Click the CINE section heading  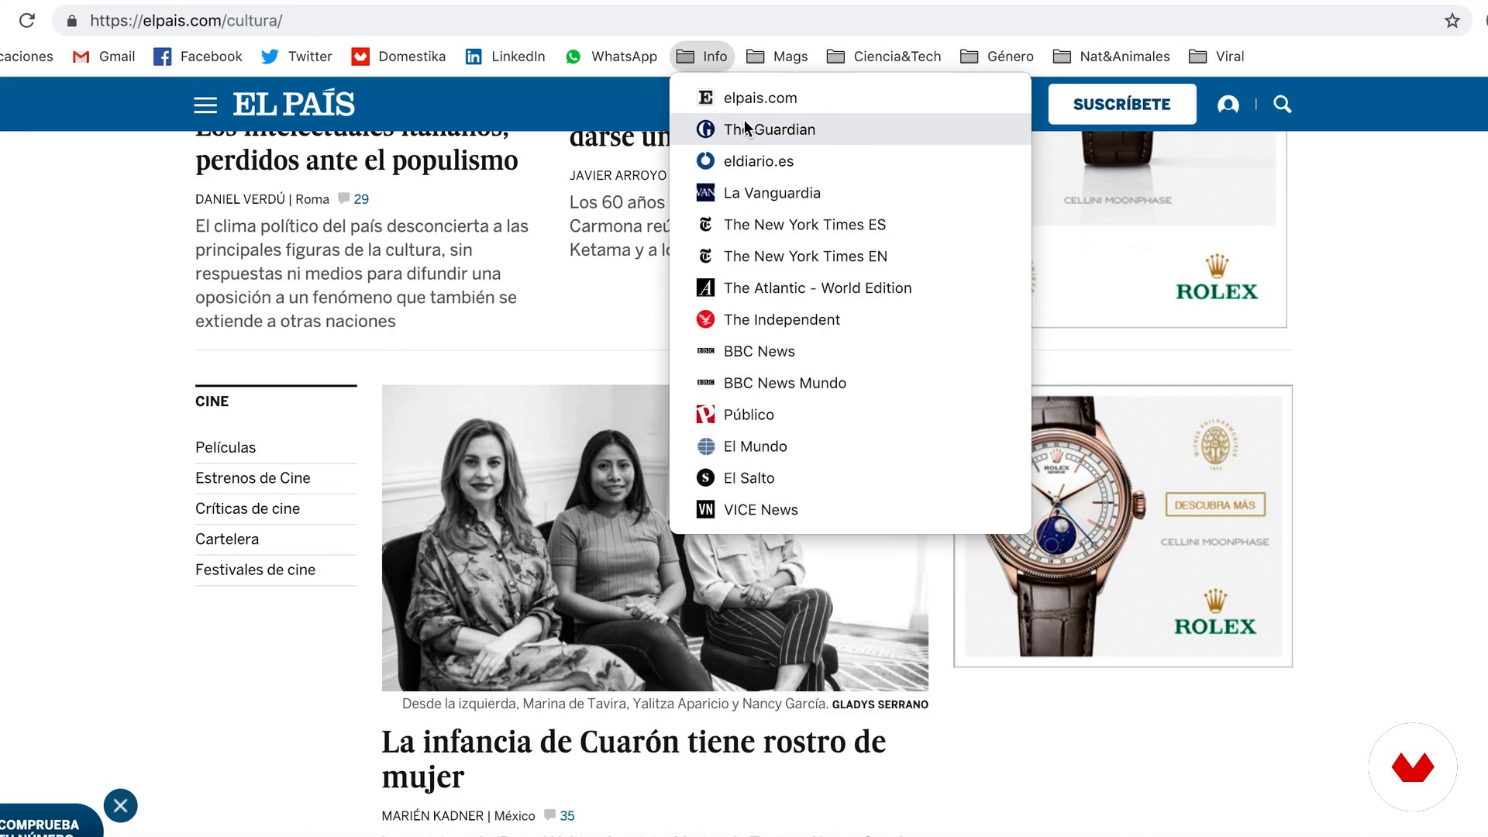212,401
